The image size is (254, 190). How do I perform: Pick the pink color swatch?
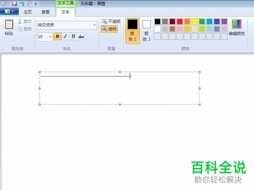180,29
